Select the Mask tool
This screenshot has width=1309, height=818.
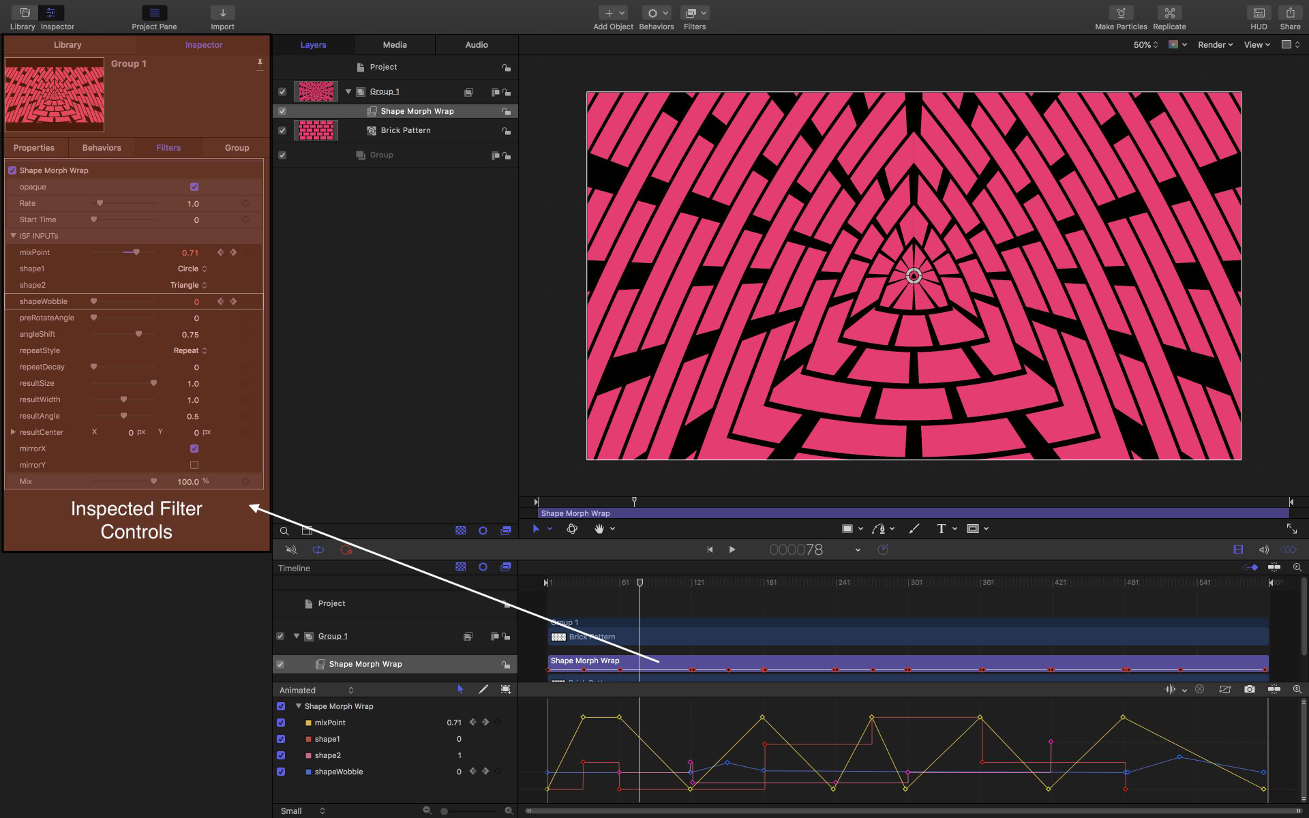pos(973,528)
